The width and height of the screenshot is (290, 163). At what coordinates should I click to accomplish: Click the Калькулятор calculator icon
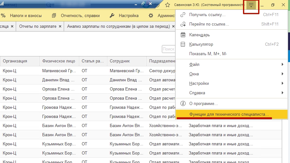(183, 44)
